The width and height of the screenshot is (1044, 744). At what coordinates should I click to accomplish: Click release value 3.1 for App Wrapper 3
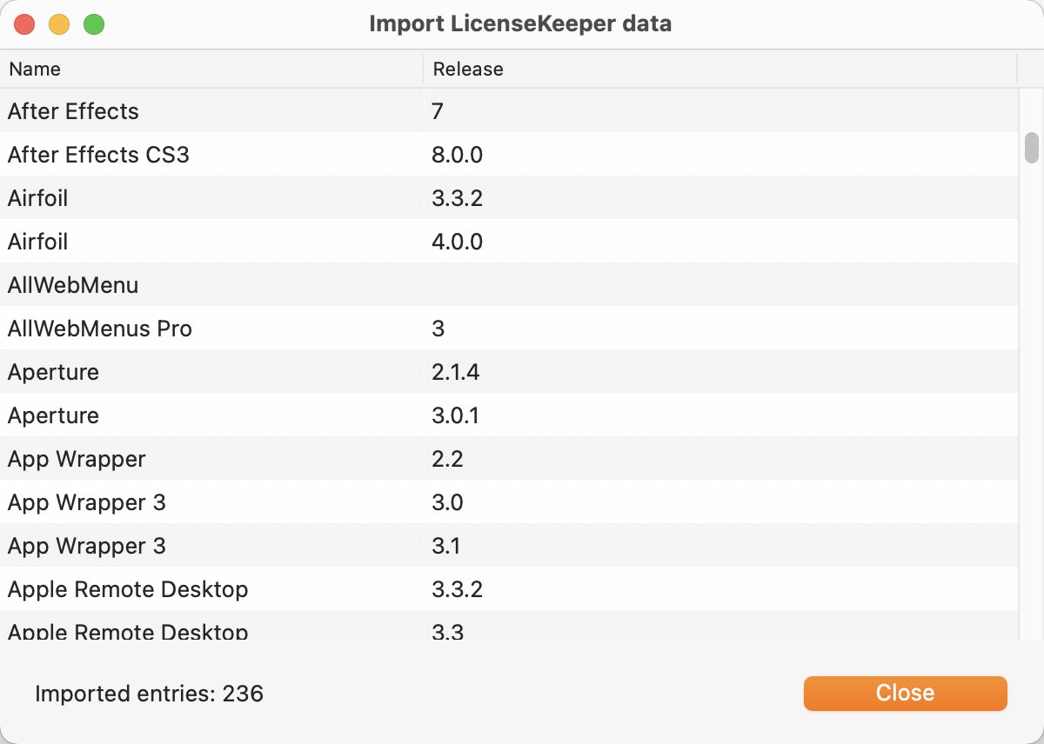coord(446,546)
